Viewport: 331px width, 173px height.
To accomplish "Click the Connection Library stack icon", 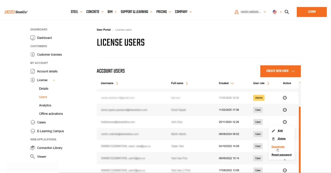I will point(33,148).
